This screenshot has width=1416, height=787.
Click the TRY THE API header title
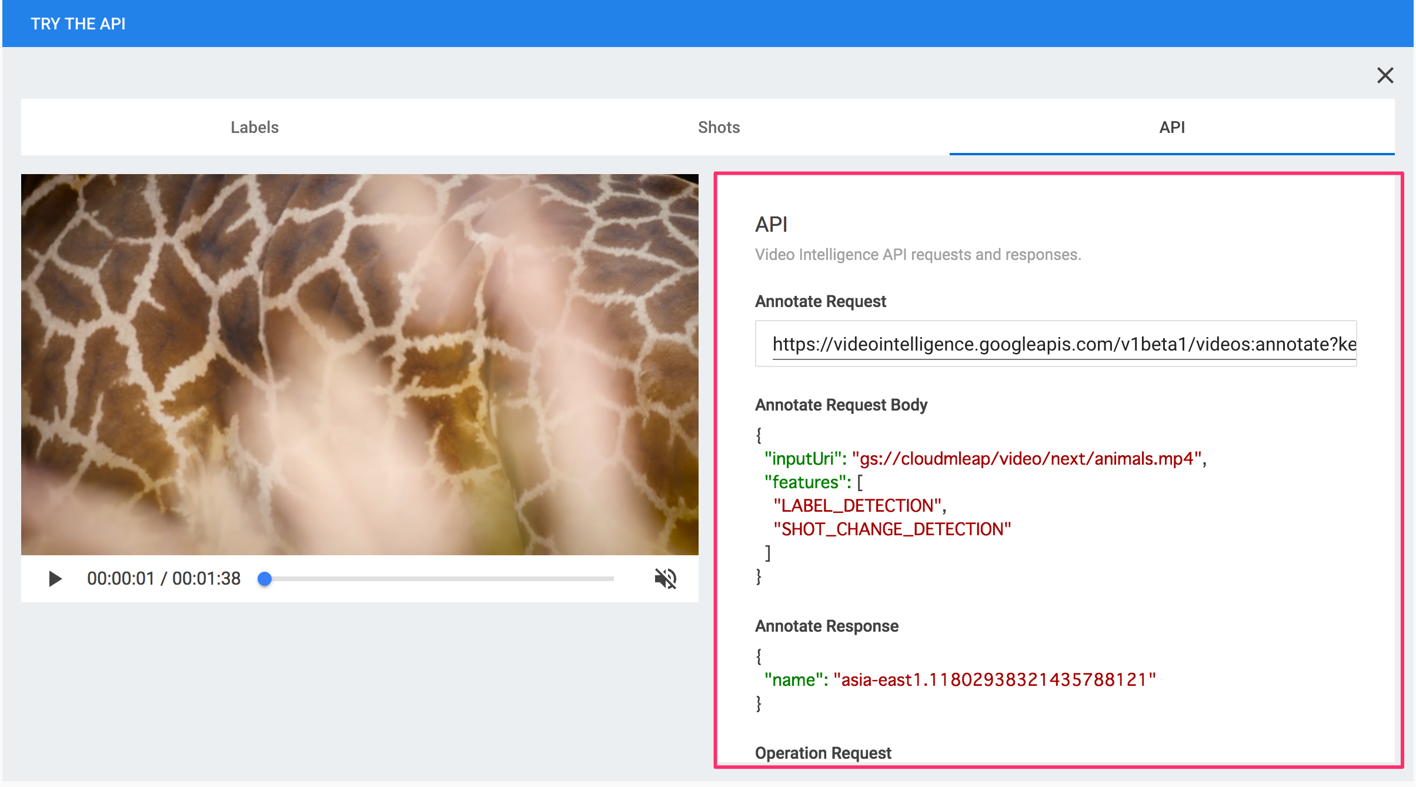click(78, 24)
